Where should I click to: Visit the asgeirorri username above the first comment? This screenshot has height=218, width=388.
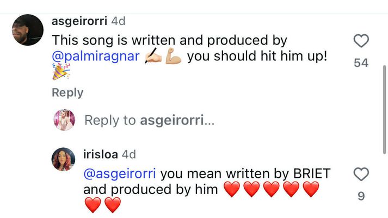pos(79,21)
